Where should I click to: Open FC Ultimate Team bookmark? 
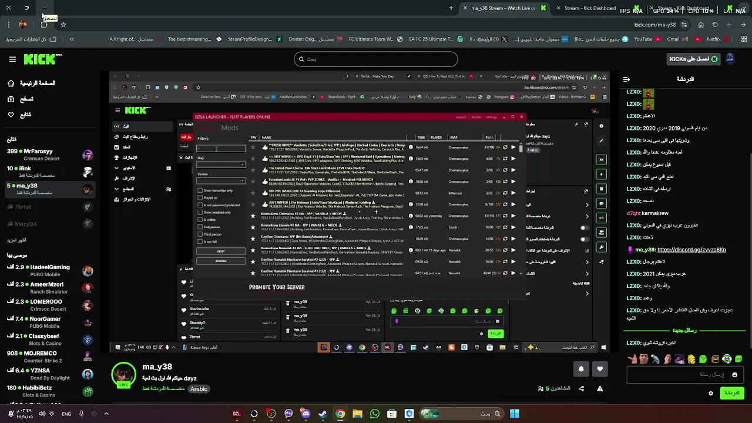[x=375, y=39]
